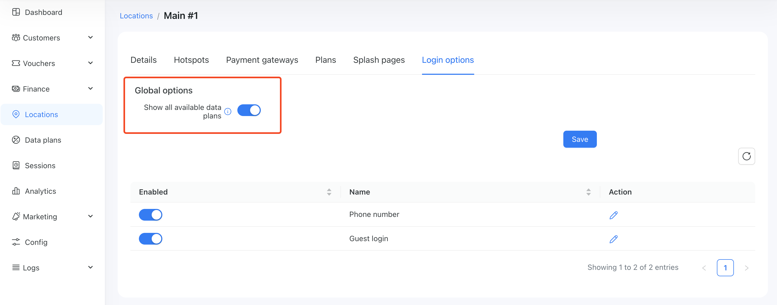Click info icon beside data plans label
This screenshot has width=777, height=305.
pyautogui.click(x=228, y=112)
